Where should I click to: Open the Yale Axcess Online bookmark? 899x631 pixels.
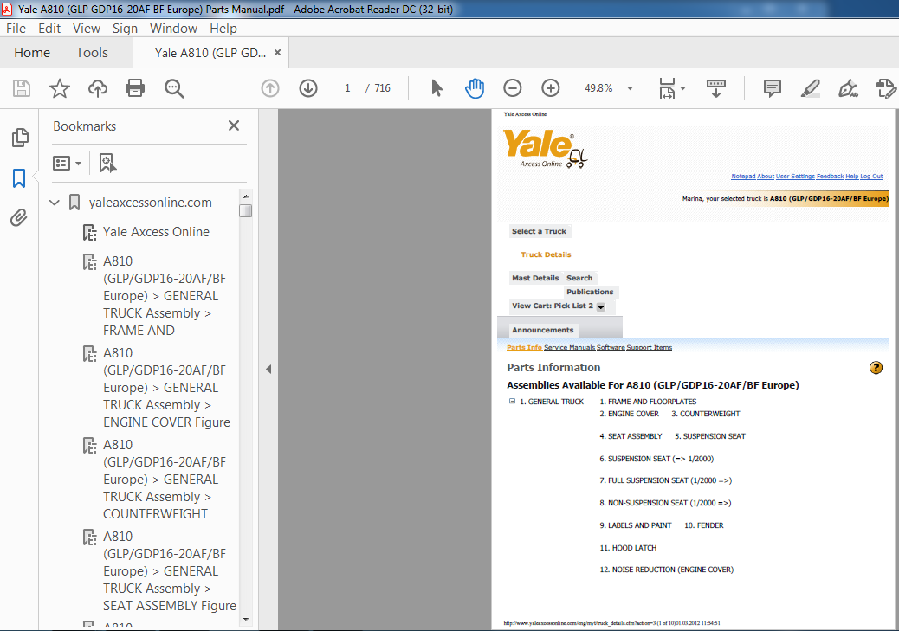pos(156,231)
